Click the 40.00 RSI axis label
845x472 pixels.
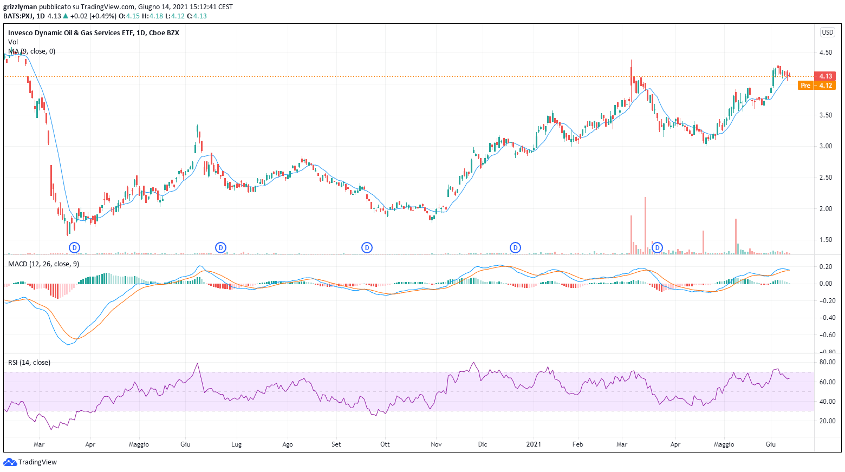[827, 402]
